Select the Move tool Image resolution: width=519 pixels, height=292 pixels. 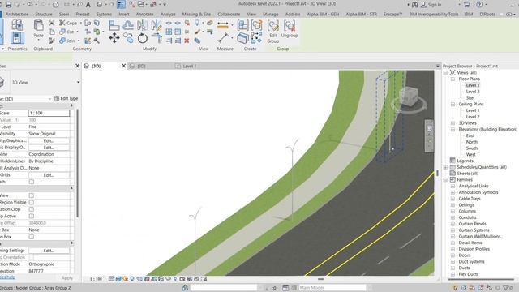click(x=114, y=38)
